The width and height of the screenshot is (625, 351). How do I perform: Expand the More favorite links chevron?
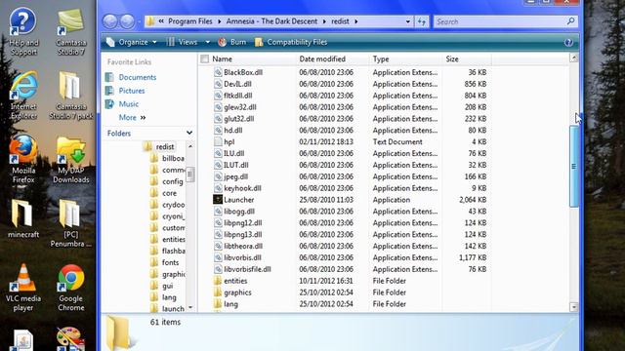pos(144,118)
